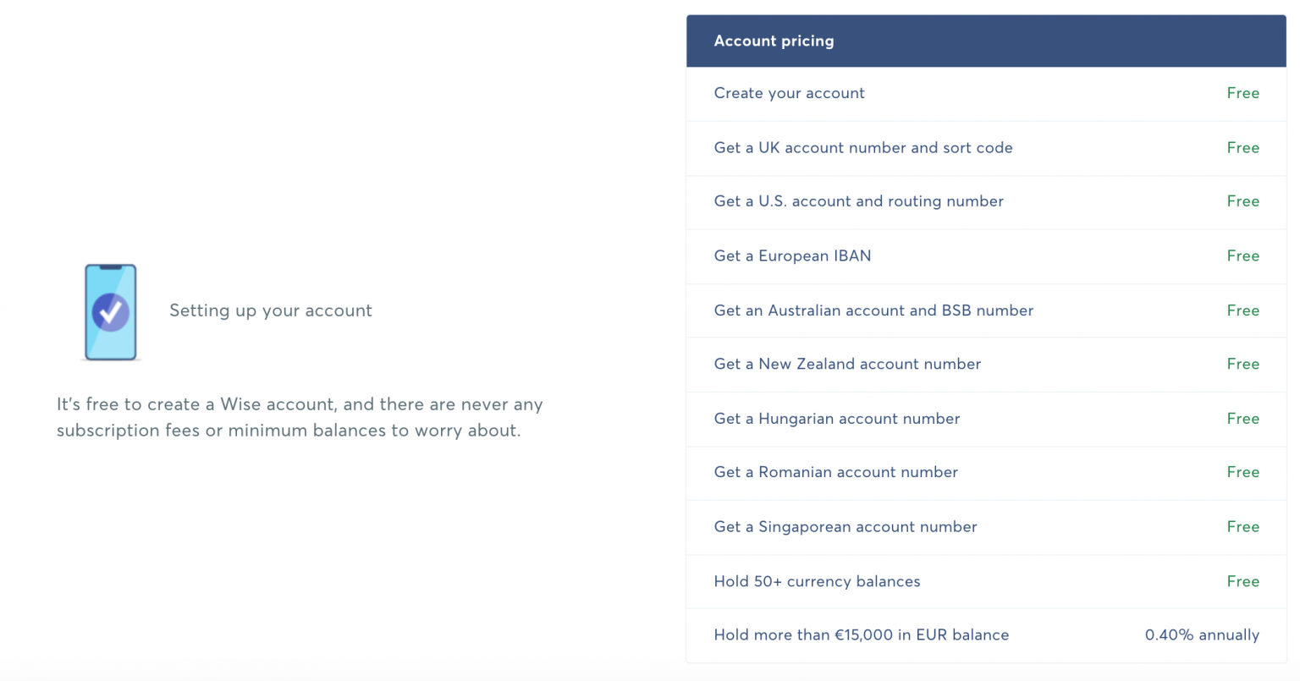Click the free Wise account description paragraph
The height and width of the screenshot is (681, 1300).
pos(300,417)
